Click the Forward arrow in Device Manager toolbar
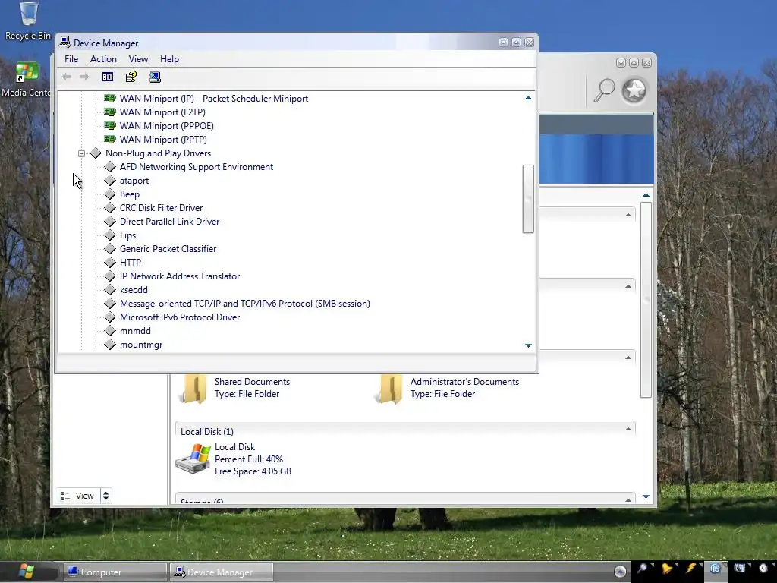The height and width of the screenshot is (583, 777). click(x=84, y=77)
